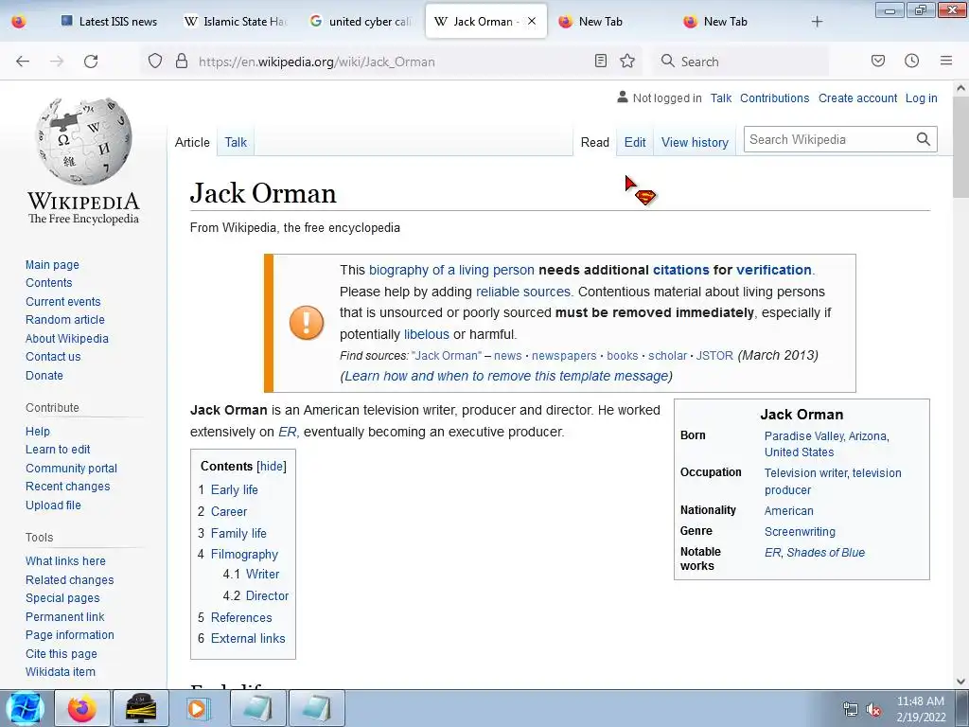Click the browser Back arrow

(x=23, y=62)
